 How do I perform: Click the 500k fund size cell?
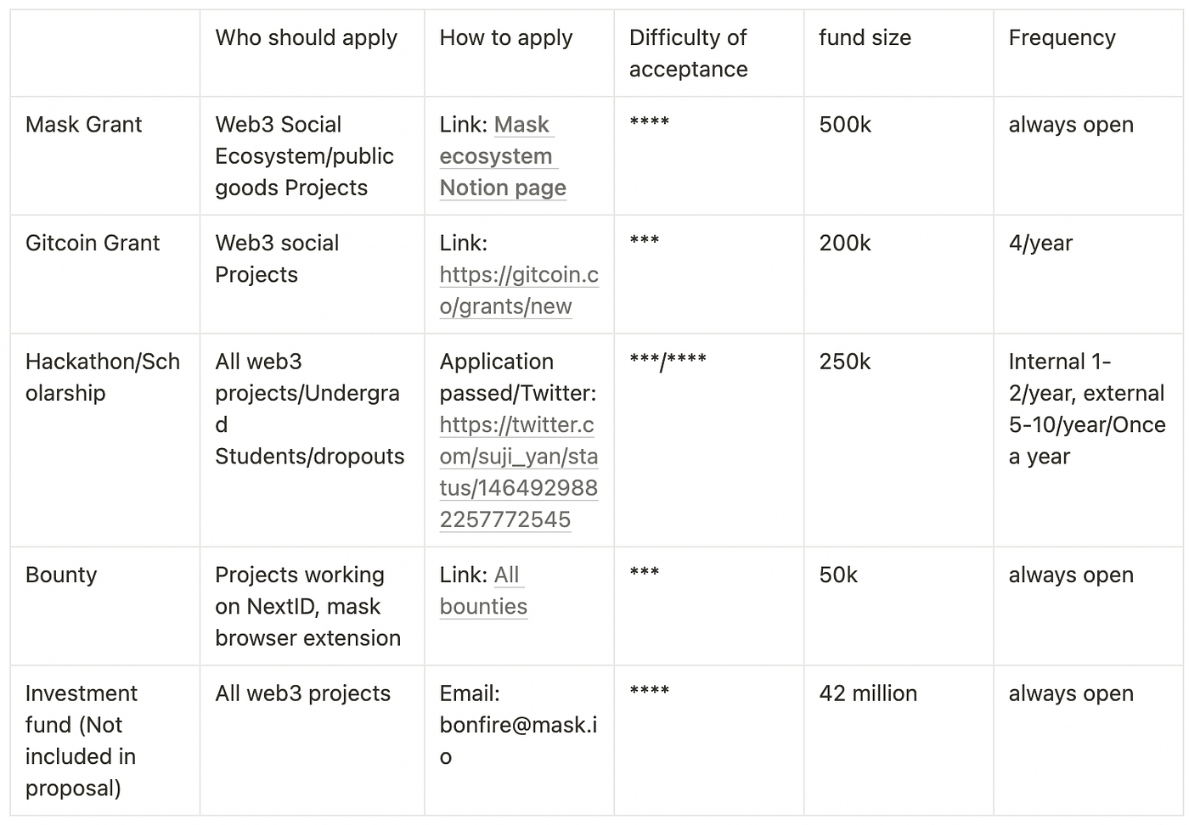coord(845,125)
